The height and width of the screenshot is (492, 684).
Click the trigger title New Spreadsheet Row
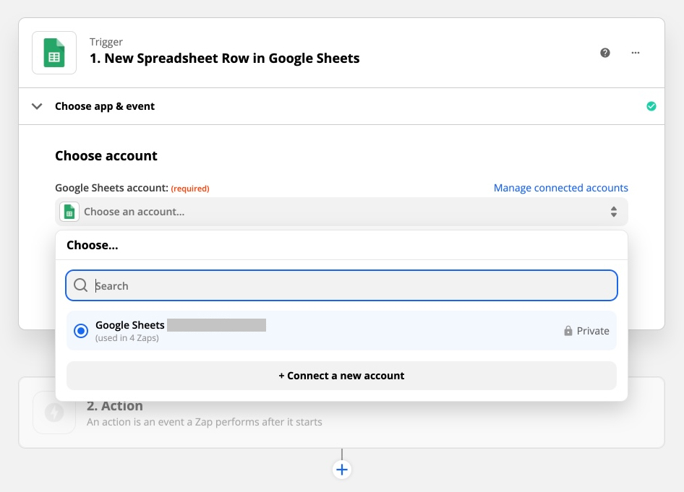click(x=225, y=59)
